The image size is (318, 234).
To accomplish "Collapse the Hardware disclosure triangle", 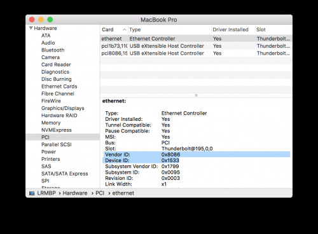I will (31, 28).
